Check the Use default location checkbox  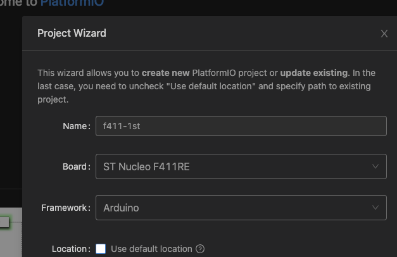[101, 249]
